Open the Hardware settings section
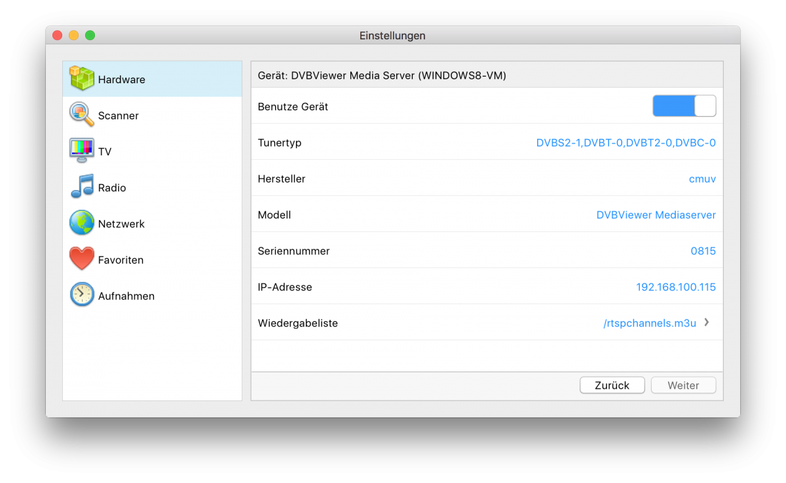The width and height of the screenshot is (786, 483). click(152, 79)
